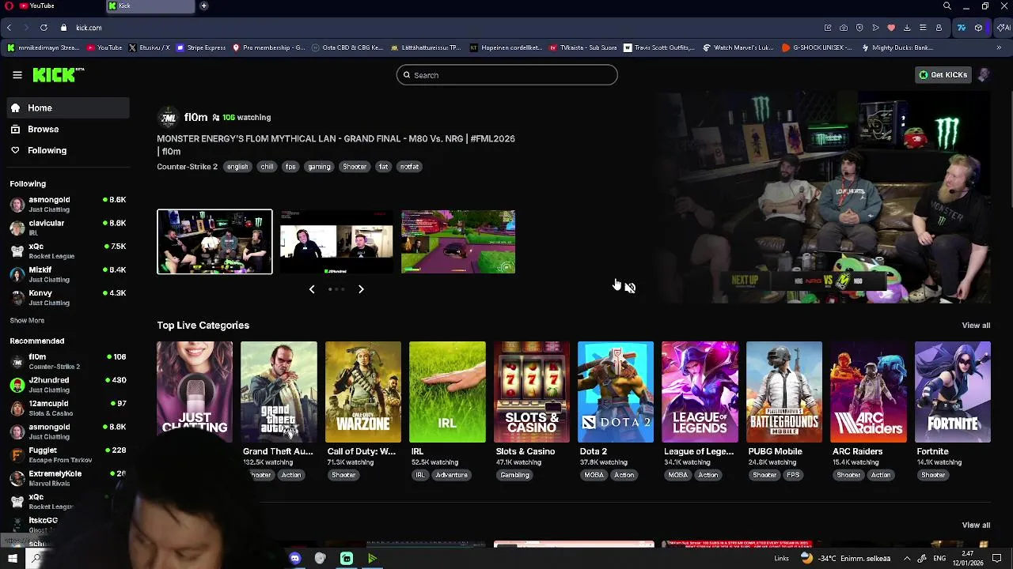Open Konvy in Following list
Image resolution: width=1013 pixels, height=569 pixels.
[67, 298]
